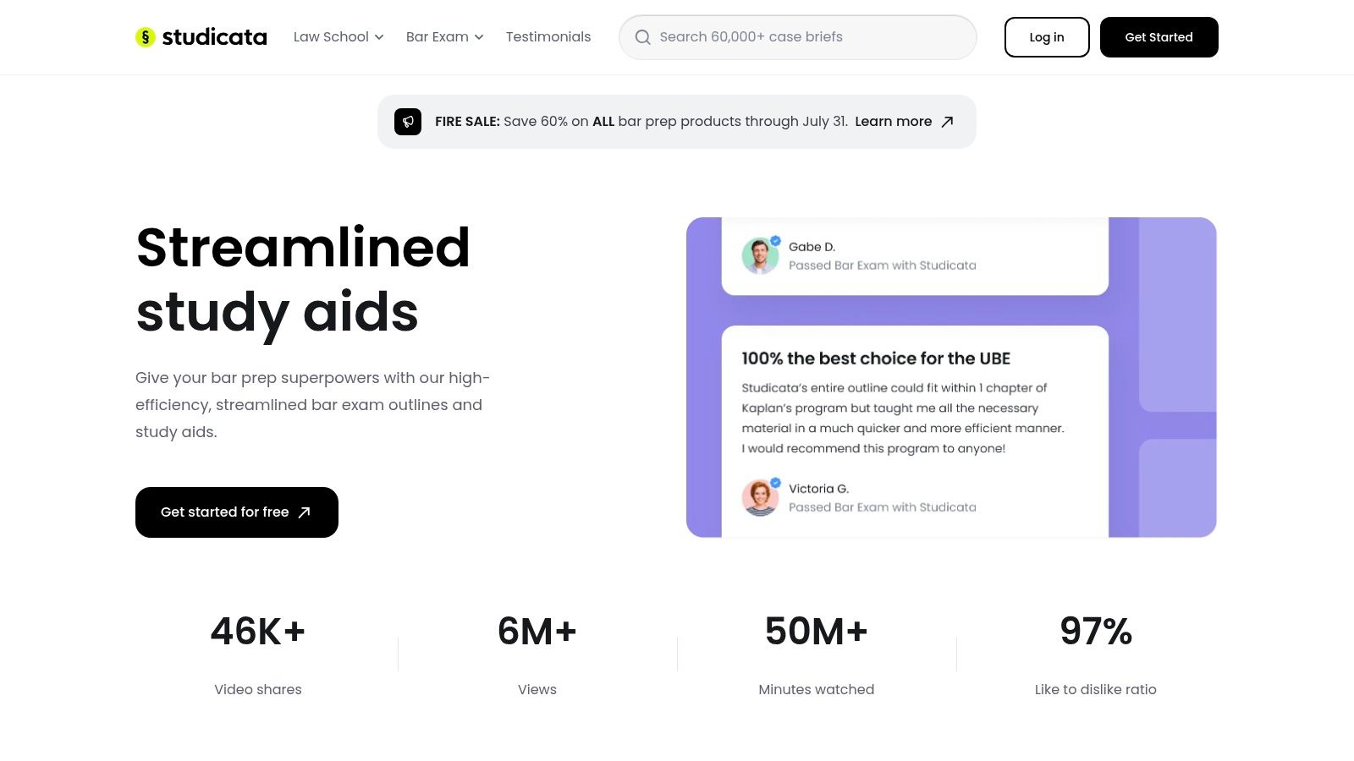This screenshot has width=1354, height=761.
Task: Expand the Bar Exam dropdown chevron
Action: (479, 37)
